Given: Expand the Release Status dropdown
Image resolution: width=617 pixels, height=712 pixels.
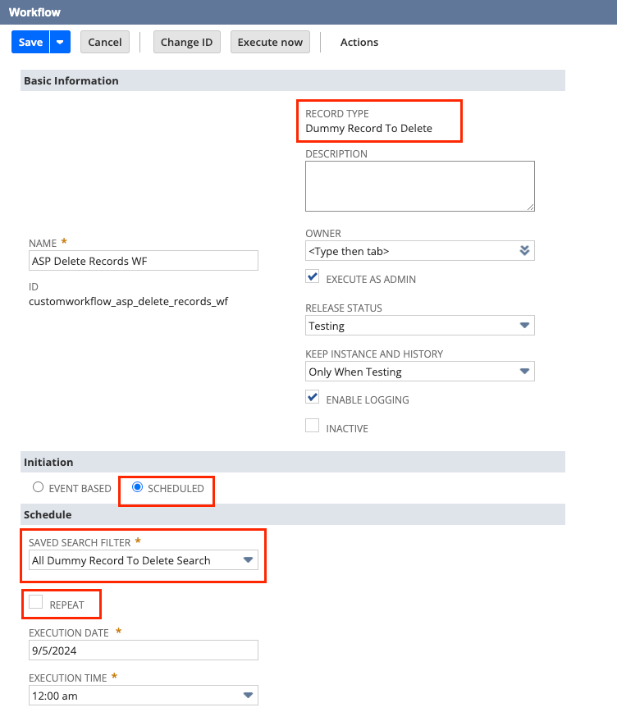Looking at the screenshot, I should 525,326.
